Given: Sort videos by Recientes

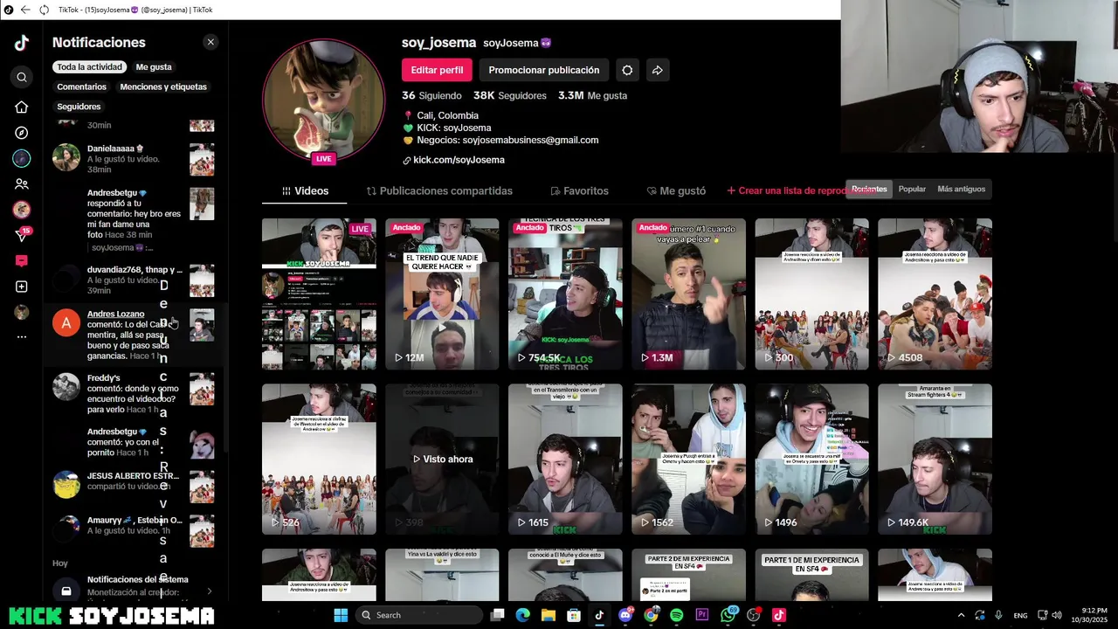Looking at the screenshot, I should point(869,189).
